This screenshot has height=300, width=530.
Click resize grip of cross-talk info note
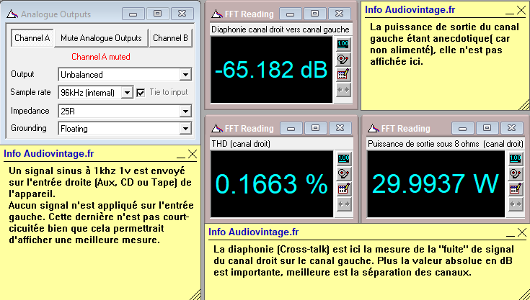(524, 294)
